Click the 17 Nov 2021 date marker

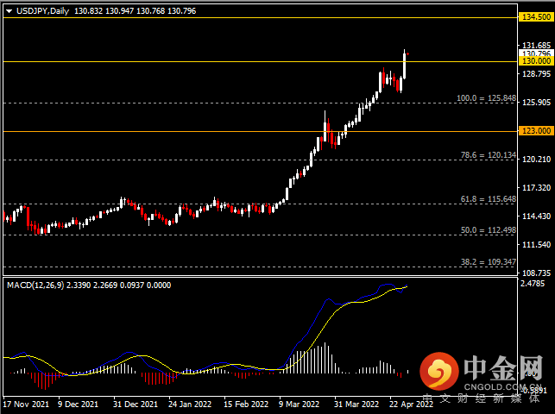click(x=26, y=404)
